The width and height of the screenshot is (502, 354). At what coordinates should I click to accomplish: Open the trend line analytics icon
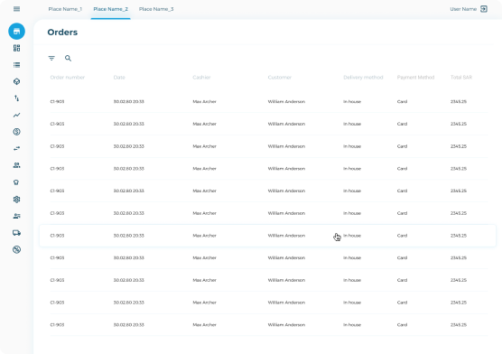click(16, 115)
